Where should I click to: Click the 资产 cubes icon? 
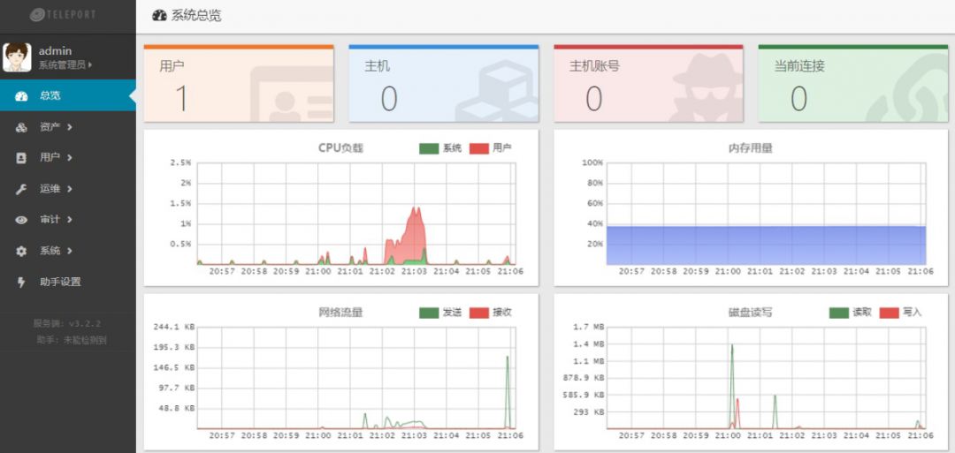click(x=21, y=127)
